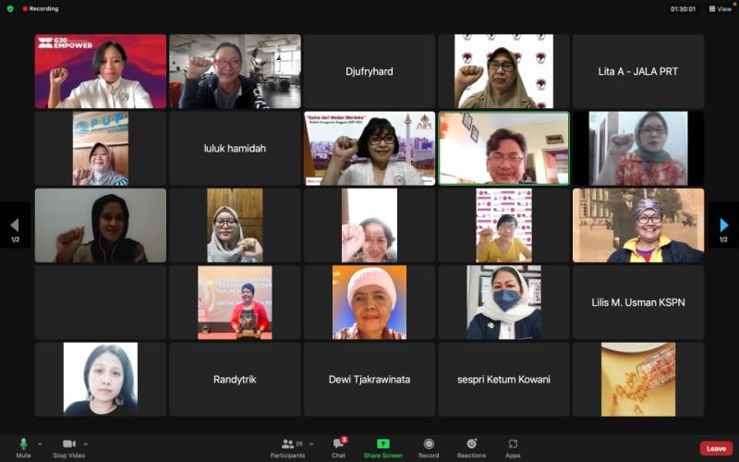Click the green encryption shield icon
This screenshot has height=462, width=739.
[x=10, y=8]
